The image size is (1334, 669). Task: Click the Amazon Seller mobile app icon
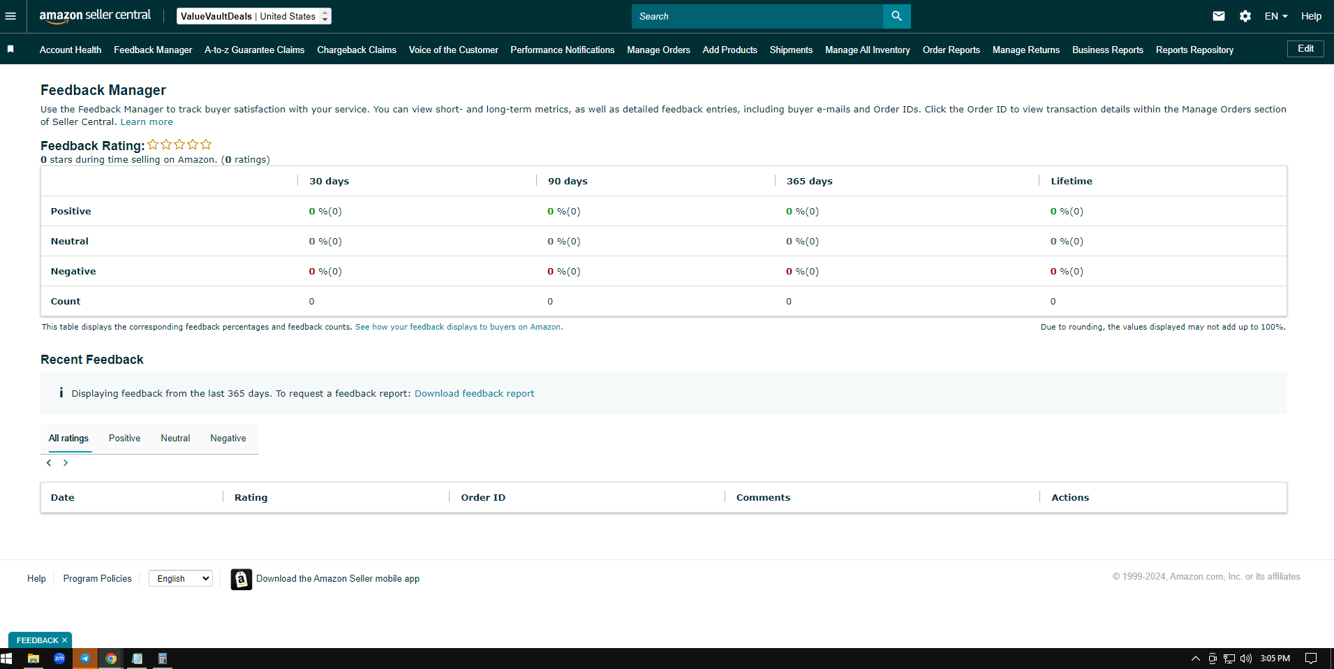point(242,579)
